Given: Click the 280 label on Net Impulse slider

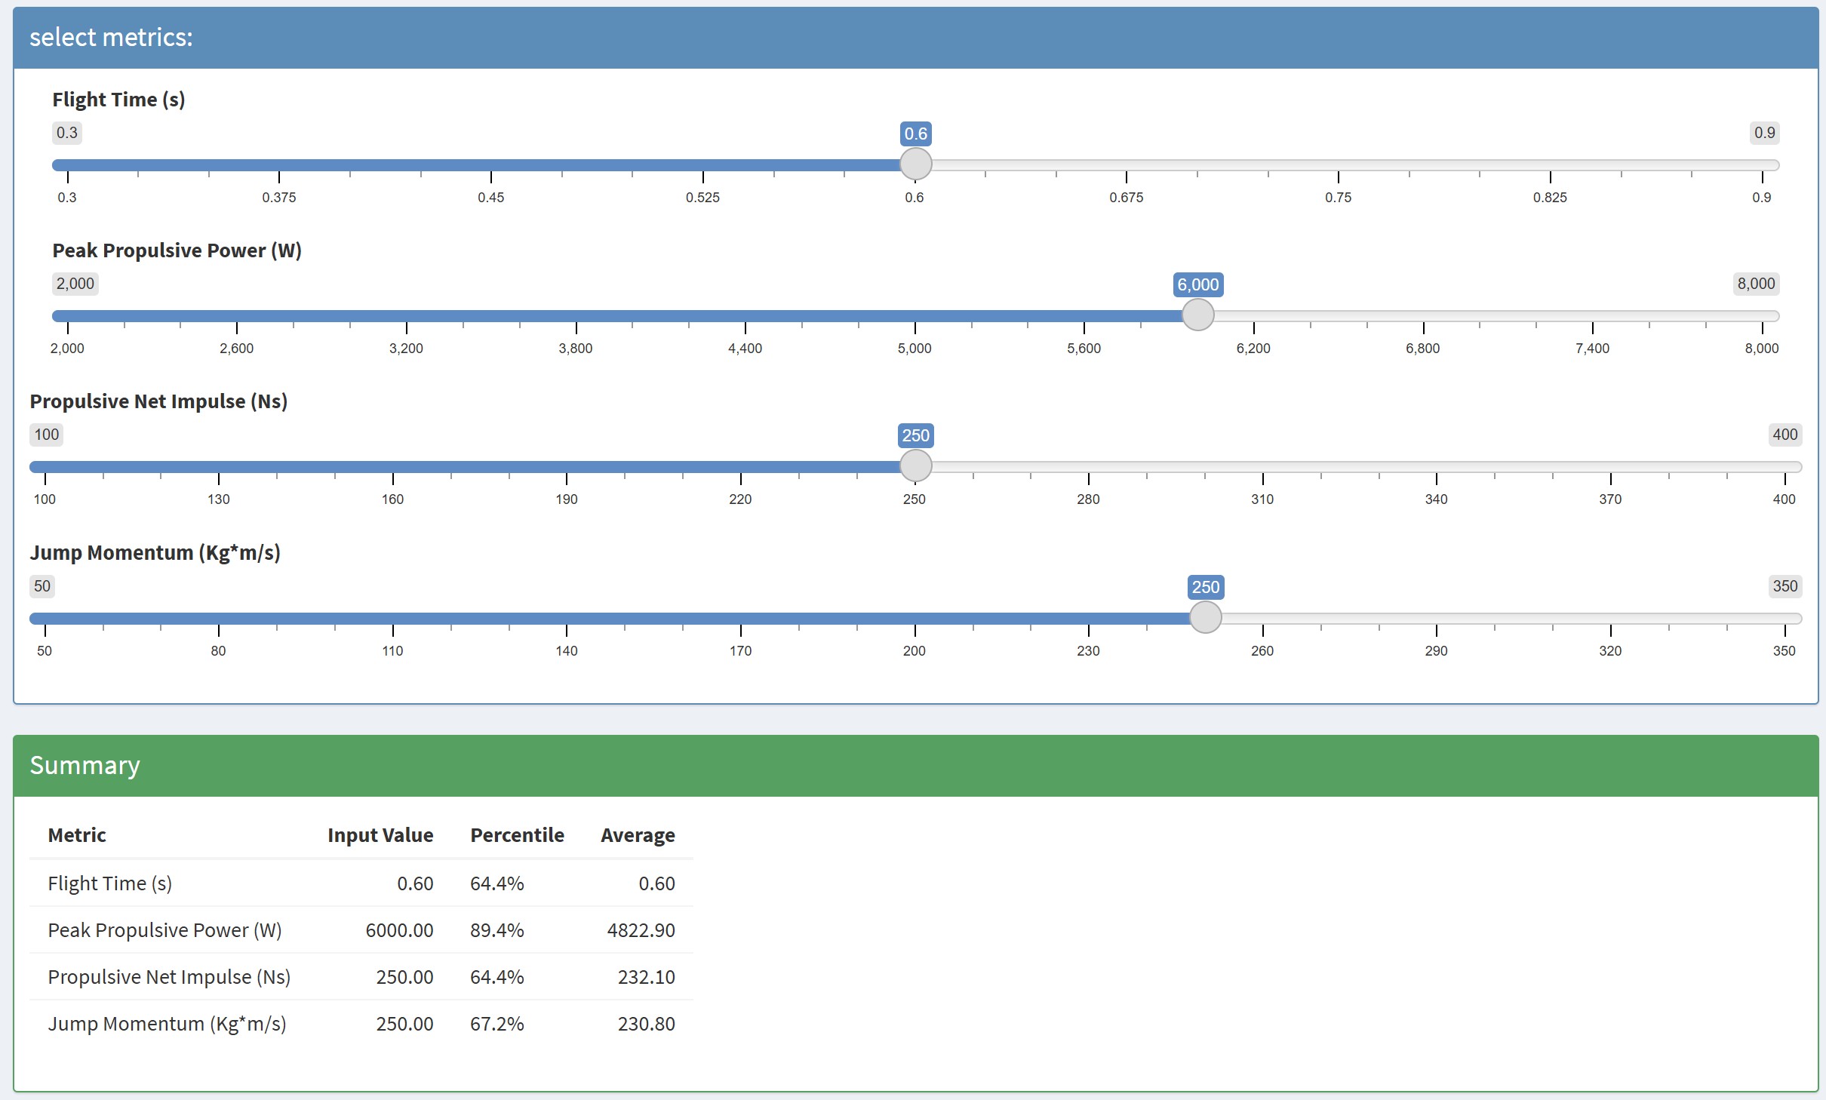Looking at the screenshot, I should (x=1088, y=499).
